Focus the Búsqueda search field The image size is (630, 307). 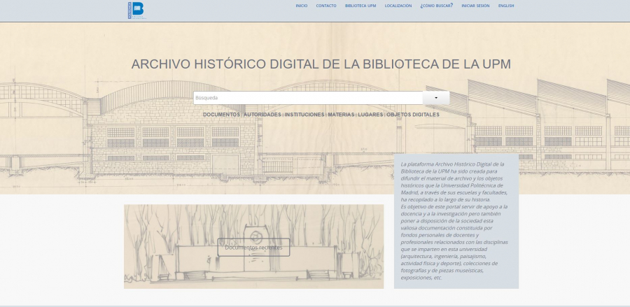click(x=308, y=98)
